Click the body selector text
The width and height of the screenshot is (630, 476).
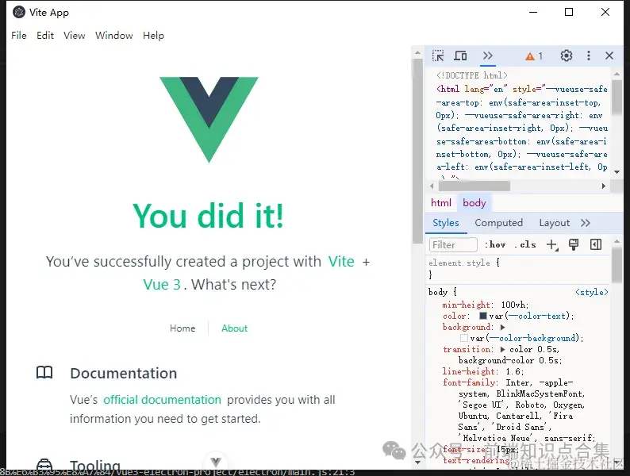[438, 292]
